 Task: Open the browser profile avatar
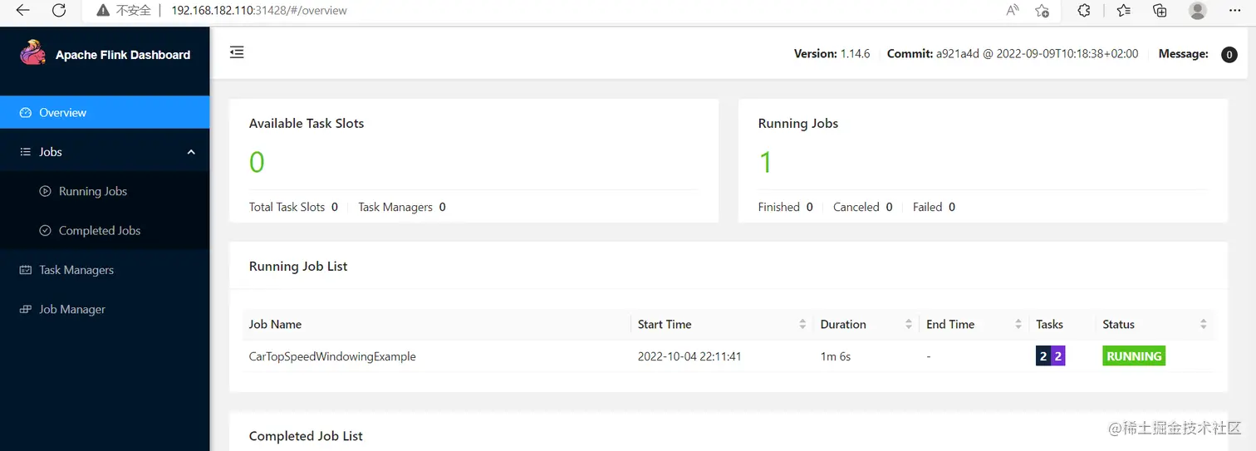tap(1197, 11)
